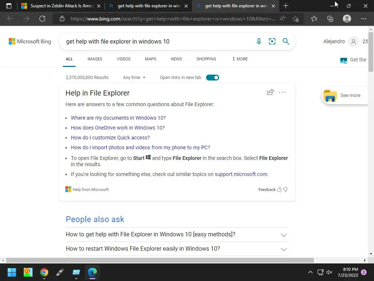Open the Favorites list icon
374x281 pixels.
click(314, 19)
